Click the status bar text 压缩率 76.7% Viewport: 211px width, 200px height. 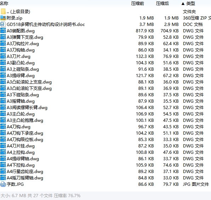pyautogui.click(x=67, y=195)
